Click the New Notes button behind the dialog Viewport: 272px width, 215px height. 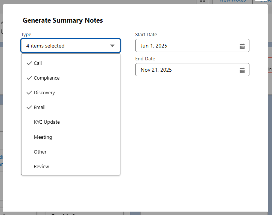pos(232,1)
